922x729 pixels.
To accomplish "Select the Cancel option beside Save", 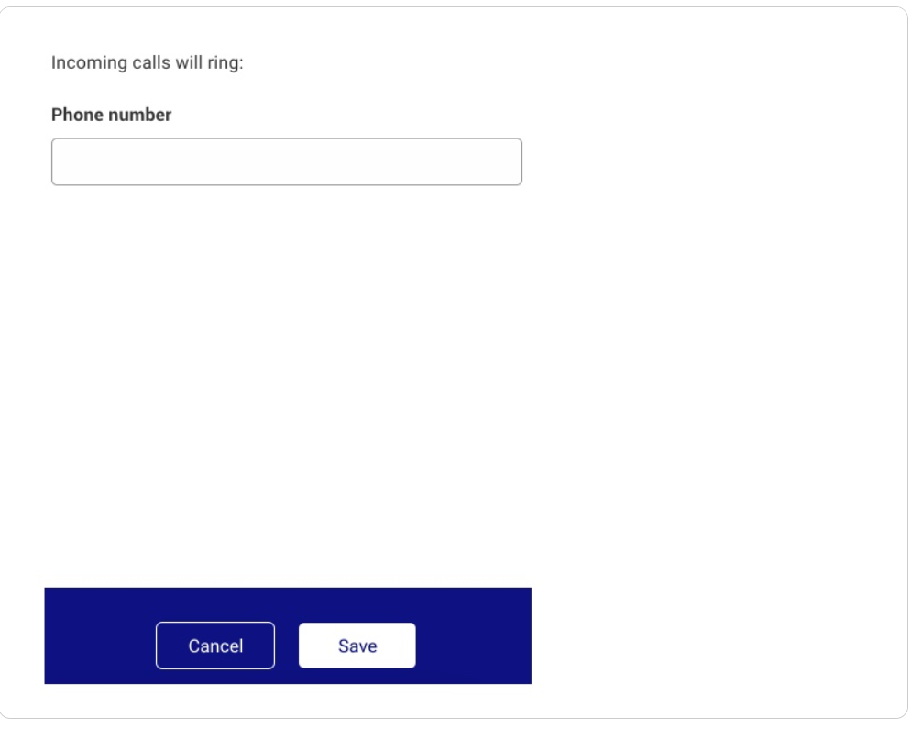I will 215,646.
